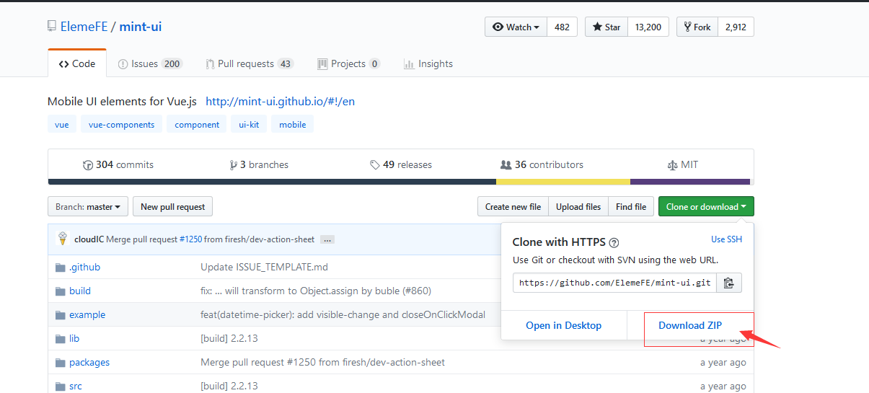
Task: Open the MIT license link
Action: point(683,164)
